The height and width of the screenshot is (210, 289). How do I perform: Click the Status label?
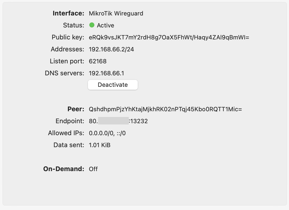(74, 25)
